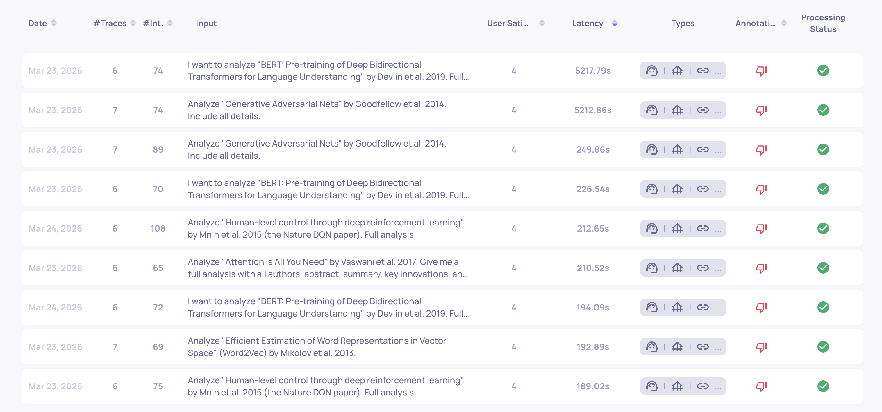
Task: Click green processing checkmark on 210.52s row
Action: click(x=823, y=268)
